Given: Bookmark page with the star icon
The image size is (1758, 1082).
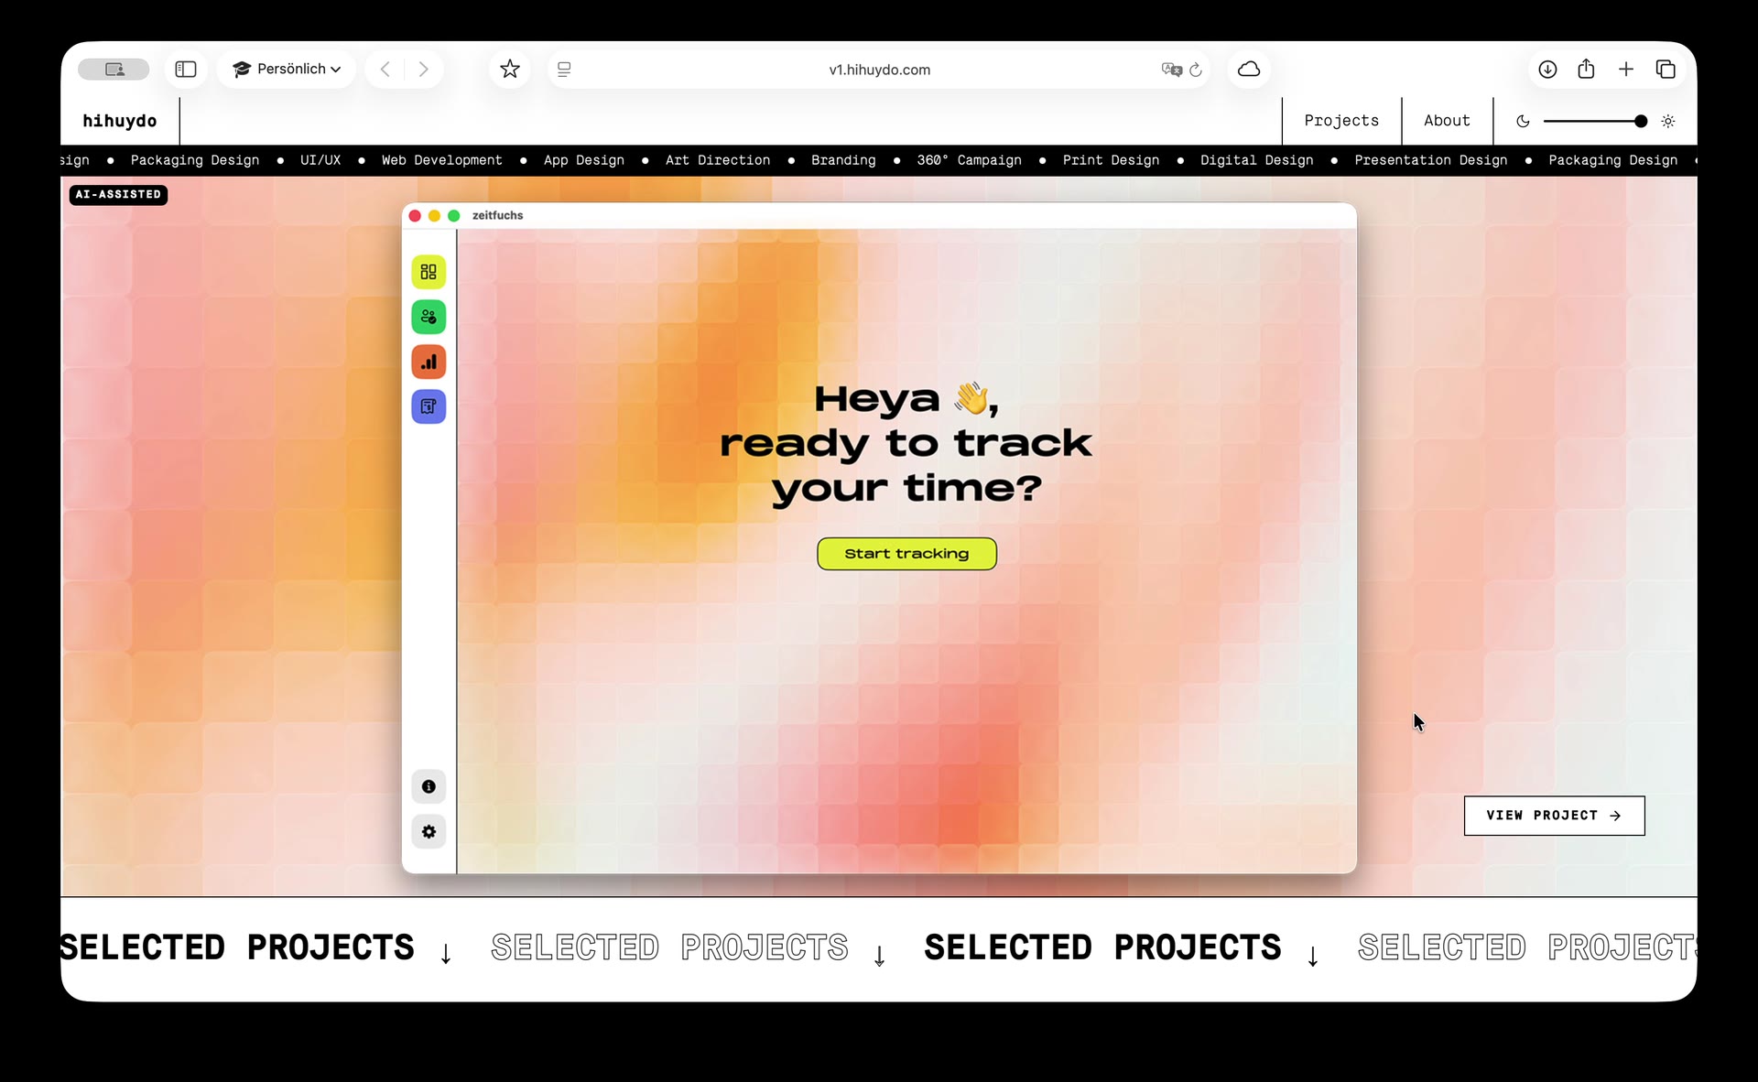Looking at the screenshot, I should [x=510, y=70].
